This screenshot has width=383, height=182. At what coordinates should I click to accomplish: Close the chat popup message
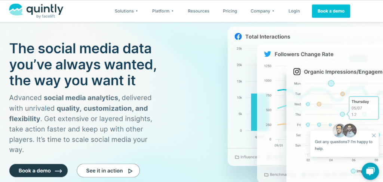click(374, 135)
